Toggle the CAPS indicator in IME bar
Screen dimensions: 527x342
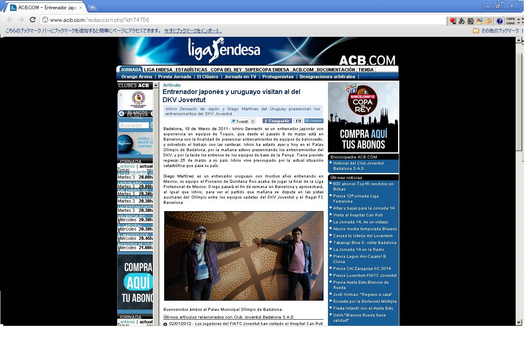pyautogui.click(x=510, y=19)
